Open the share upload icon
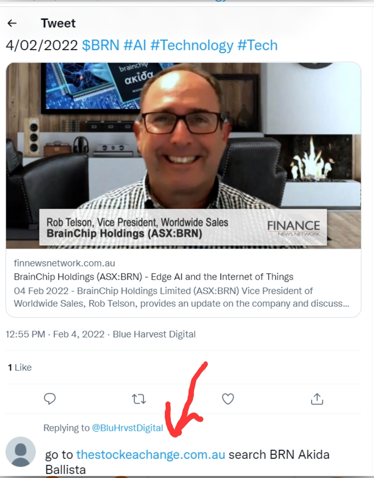 tap(317, 399)
